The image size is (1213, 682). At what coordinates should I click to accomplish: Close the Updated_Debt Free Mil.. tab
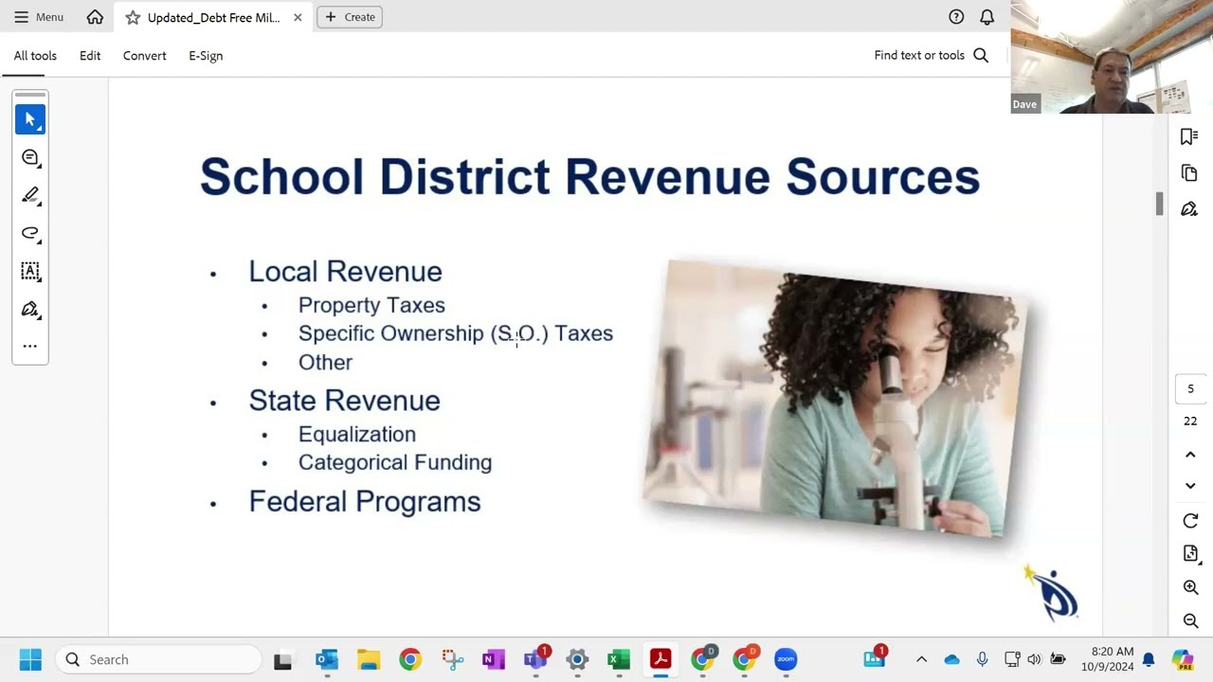coord(298,17)
